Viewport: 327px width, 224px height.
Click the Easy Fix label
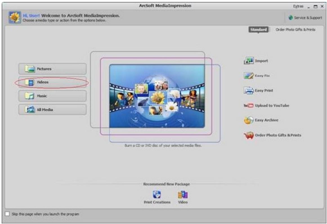[262, 76]
